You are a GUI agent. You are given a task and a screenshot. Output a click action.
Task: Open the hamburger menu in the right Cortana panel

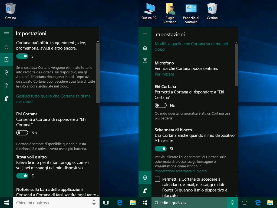(145, 35)
